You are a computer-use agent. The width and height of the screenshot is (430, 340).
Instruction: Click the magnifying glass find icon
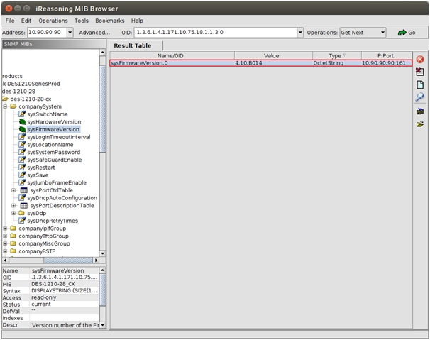pyautogui.click(x=420, y=97)
